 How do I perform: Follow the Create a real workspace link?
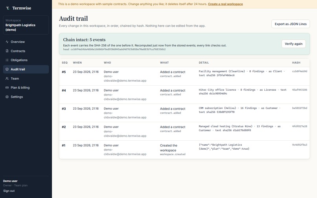[225, 4]
